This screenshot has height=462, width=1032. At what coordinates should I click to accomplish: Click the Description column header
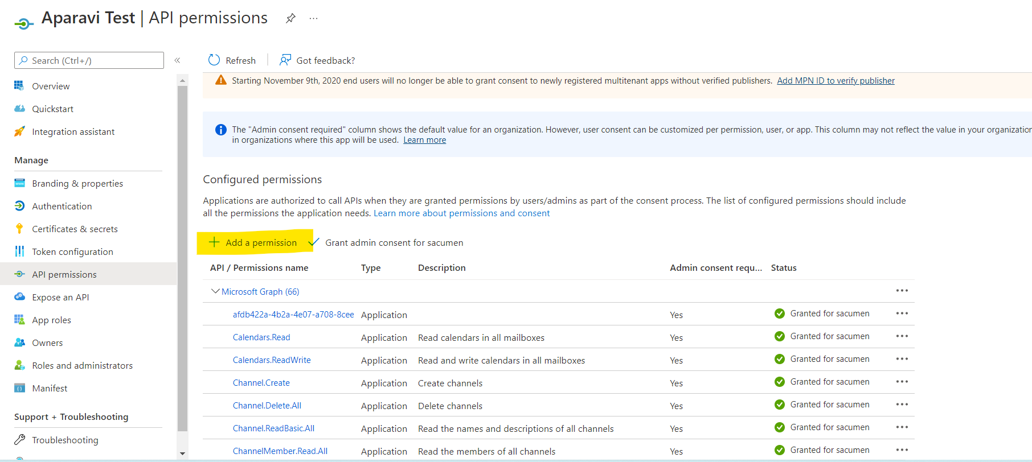point(442,267)
